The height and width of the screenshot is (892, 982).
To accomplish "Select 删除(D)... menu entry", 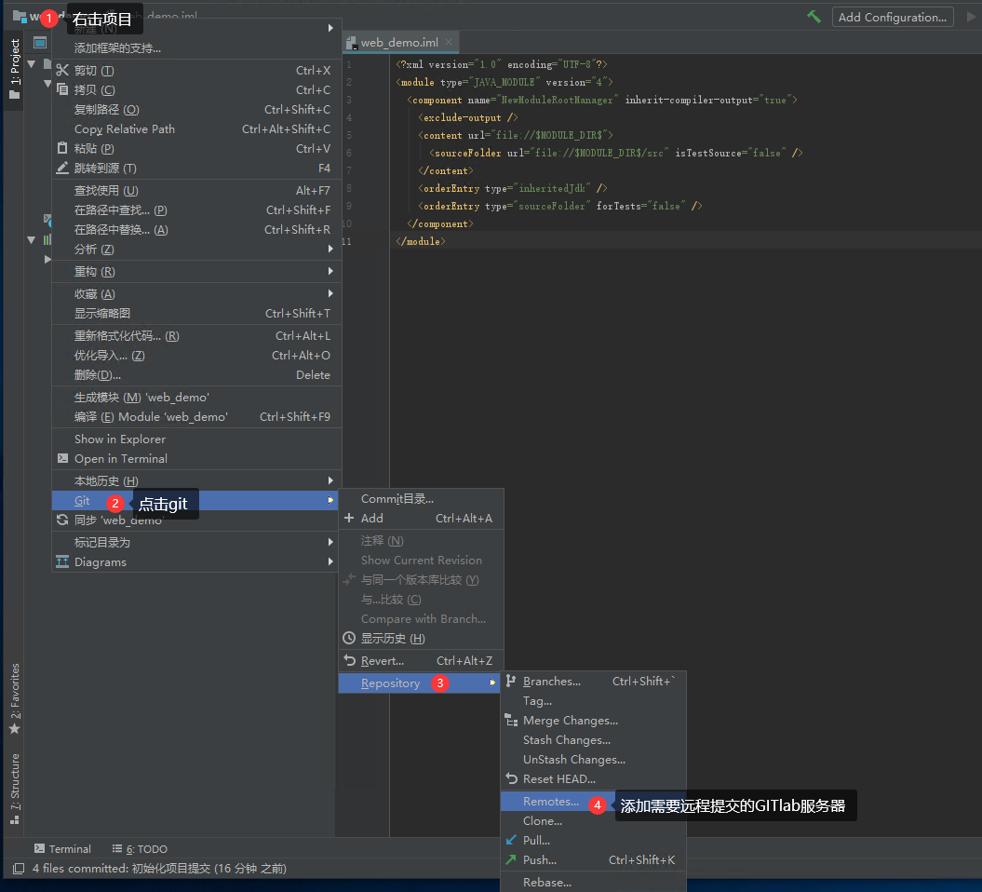I will pyautogui.click(x=196, y=374).
